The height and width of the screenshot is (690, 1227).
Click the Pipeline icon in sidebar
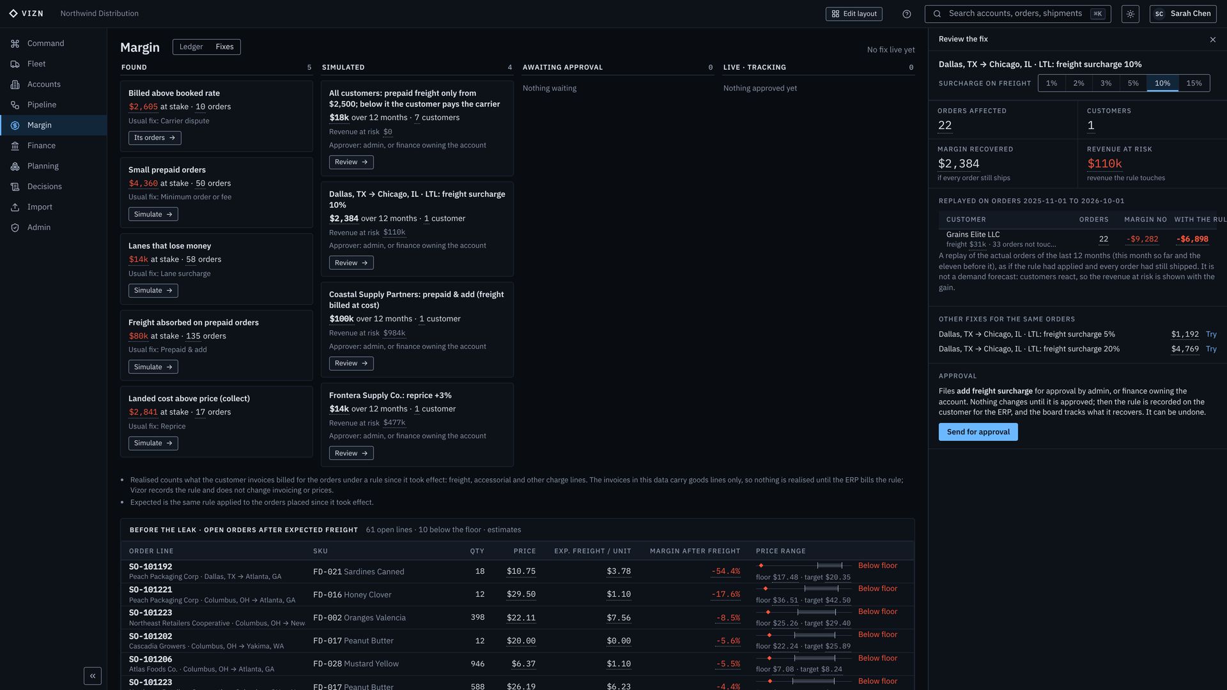pyautogui.click(x=15, y=105)
